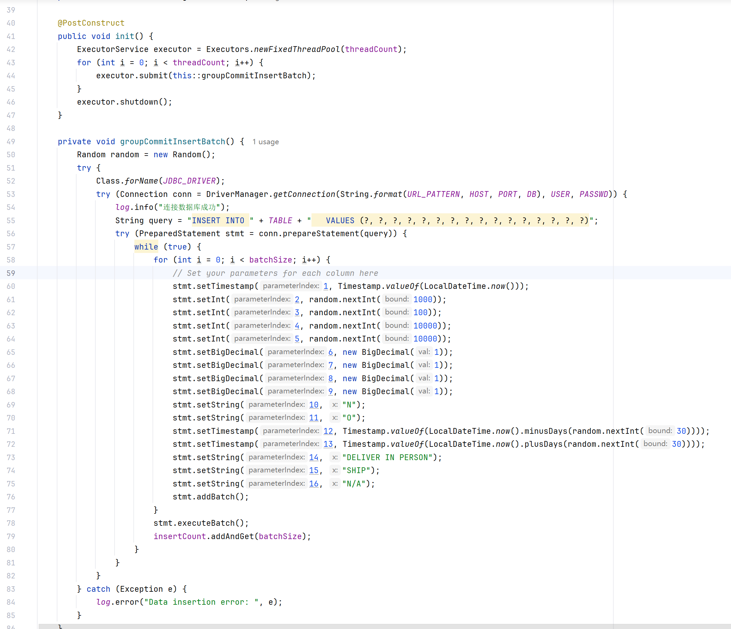Click the DriverManager class name
The image size is (731, 629).
tap(237, 194)
